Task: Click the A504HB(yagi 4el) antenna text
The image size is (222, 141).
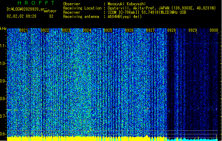Action: click(x=125, y=17)
